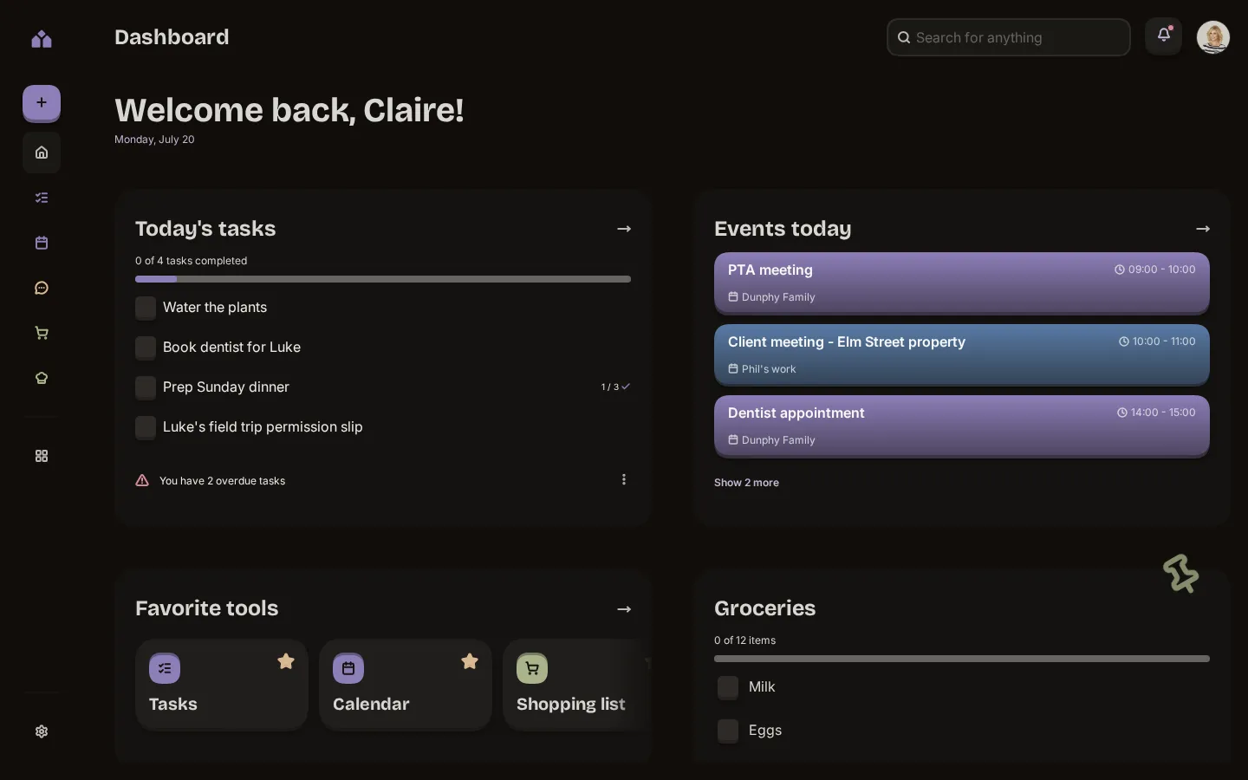1248x780 pixels.
Task: Expand the 1/3 subtasks indicator
Action: click(615, 387)
